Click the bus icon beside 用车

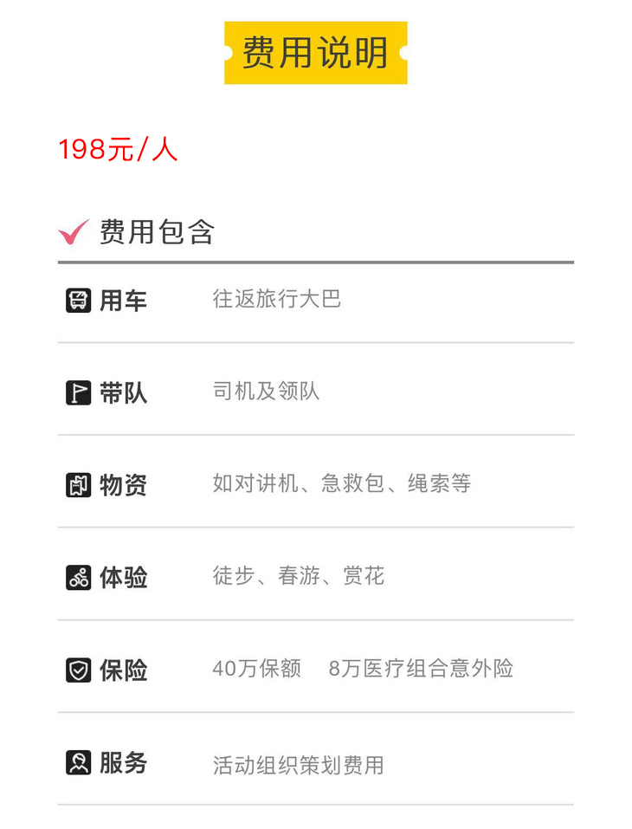coord(78,301)
